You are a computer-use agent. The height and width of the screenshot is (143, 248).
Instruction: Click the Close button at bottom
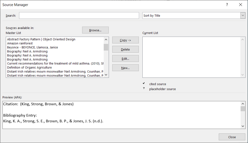coord(232,137)
